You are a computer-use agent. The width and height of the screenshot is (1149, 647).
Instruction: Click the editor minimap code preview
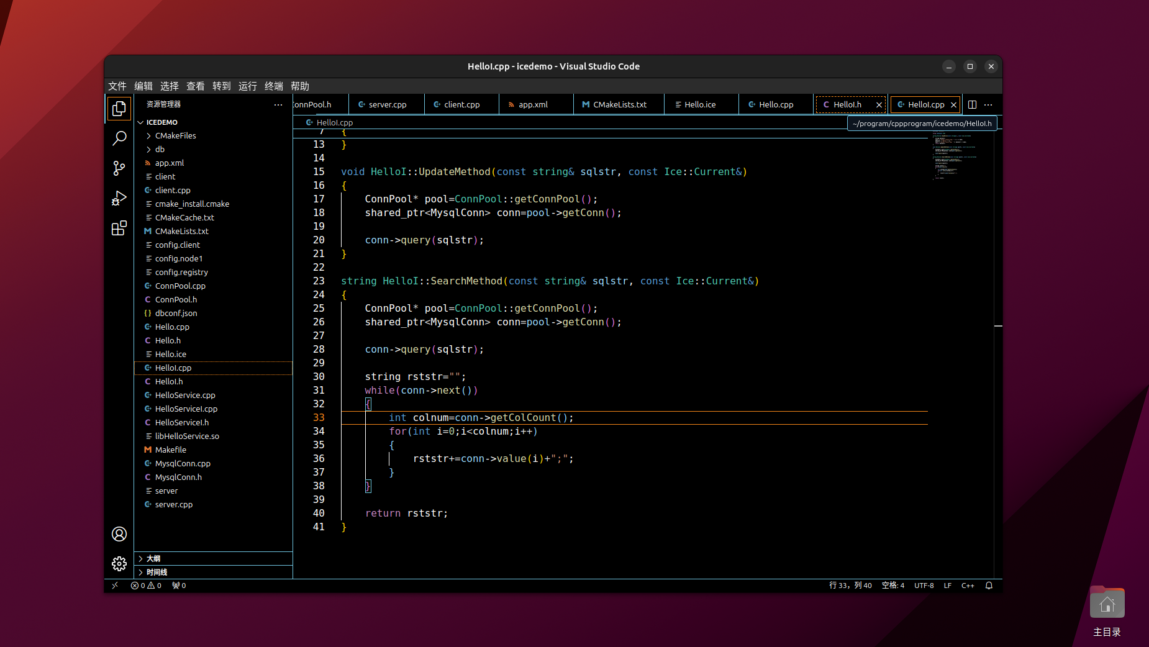click(x=960, y=155)
